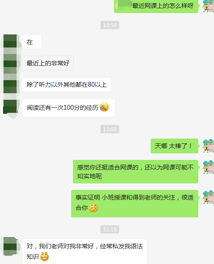Click the avatar beside 事实证明 小班授课 message
214x264 pixels.
point(208,197)
